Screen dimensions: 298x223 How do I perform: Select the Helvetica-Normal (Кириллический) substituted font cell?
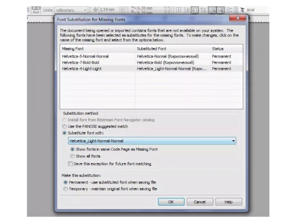coord(168,56)
